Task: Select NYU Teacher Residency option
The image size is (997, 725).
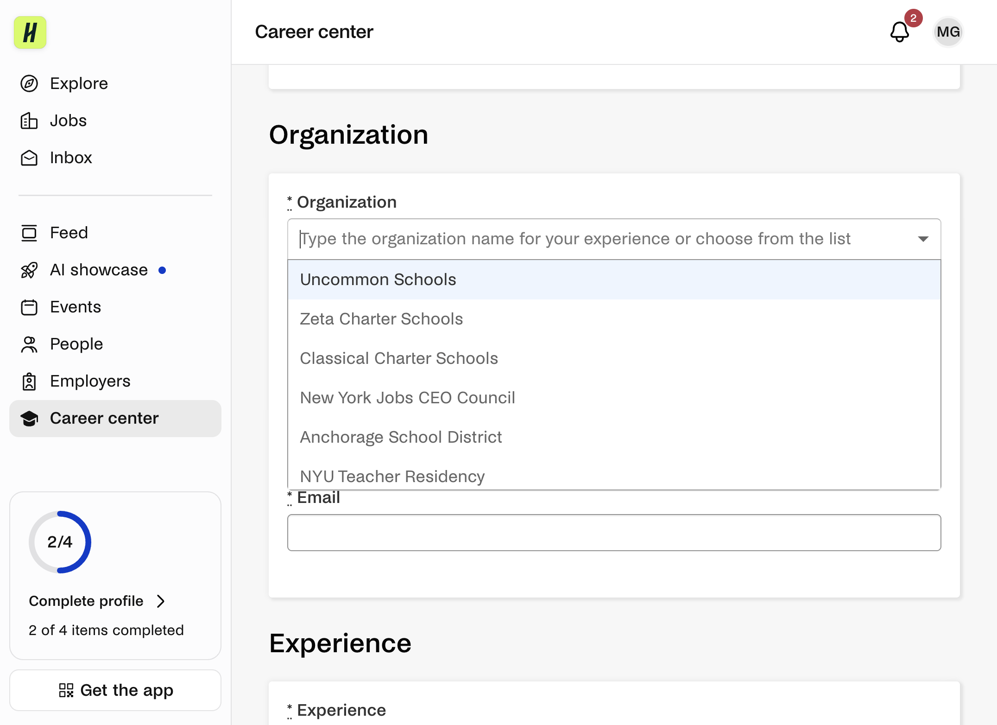Action: click(x=614, y=474)
